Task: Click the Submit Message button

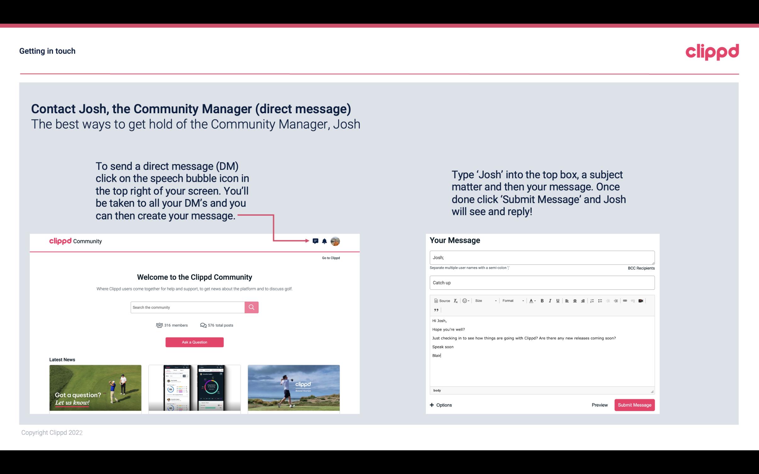Action: pos(634,405)
